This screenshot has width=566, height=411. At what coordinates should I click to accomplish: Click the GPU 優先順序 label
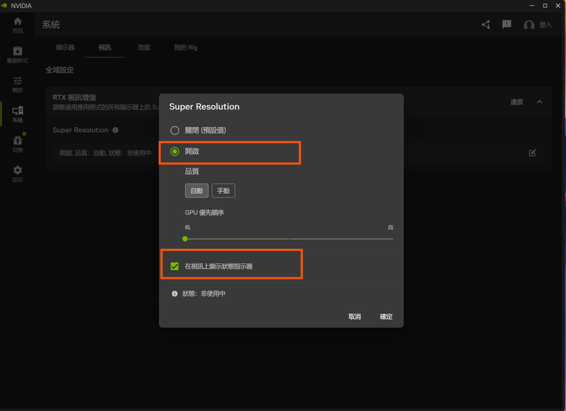click(x=205, y=212)
